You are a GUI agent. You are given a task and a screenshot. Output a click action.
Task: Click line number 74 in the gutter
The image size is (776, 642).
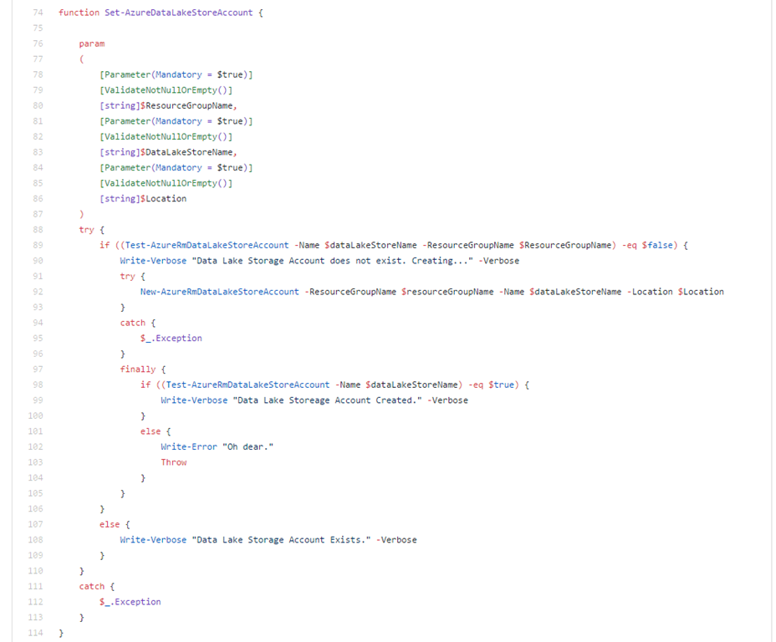(36, 13)
